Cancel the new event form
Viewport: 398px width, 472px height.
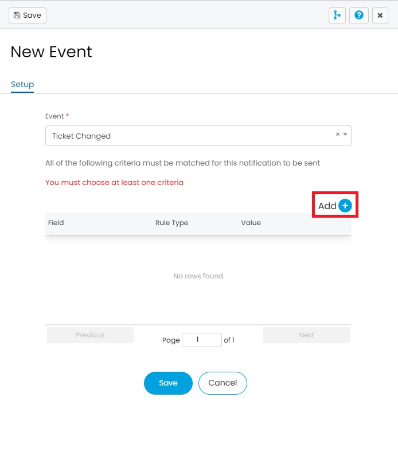[223, 383]
